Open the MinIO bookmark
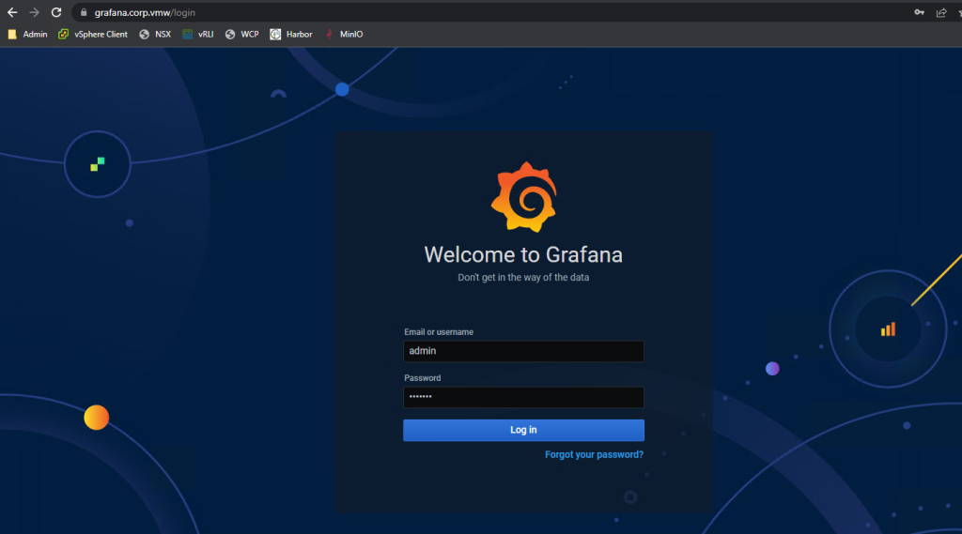Viewport: 962px width, 534px height. (344, 35)
